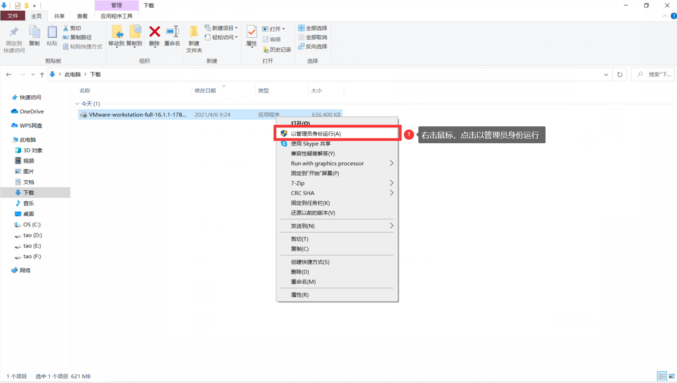The image size is (677, 383).
Task: Click the red Delete (删除) icon
Action: tap(155, 31)
